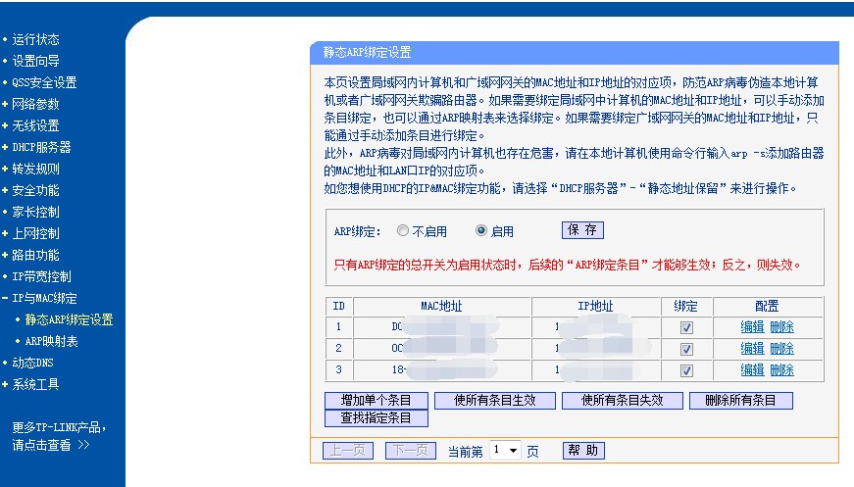
Task: Open QSS安全设置 in sidebar
Action: (x=44, y=82)
